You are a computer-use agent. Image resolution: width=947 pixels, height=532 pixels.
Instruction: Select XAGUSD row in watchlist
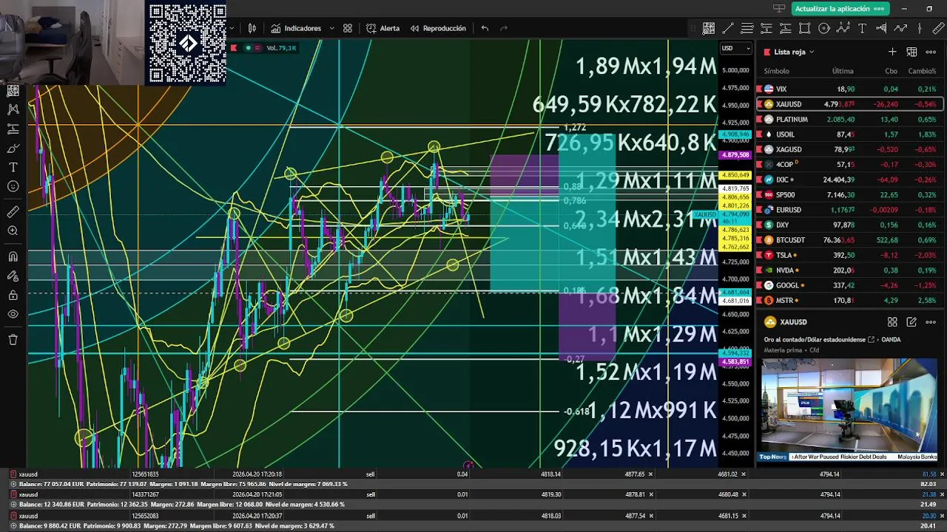point(849,149)
